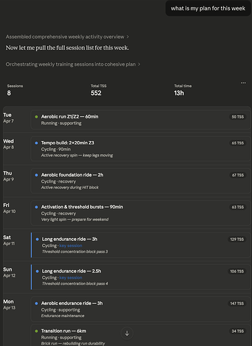Click green dot beside Aerobic run Z1/Z2

(37, 117)
